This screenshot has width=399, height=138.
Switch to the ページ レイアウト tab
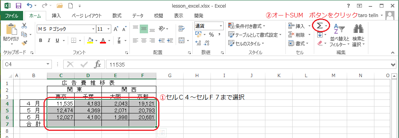[x=87, y=16]
